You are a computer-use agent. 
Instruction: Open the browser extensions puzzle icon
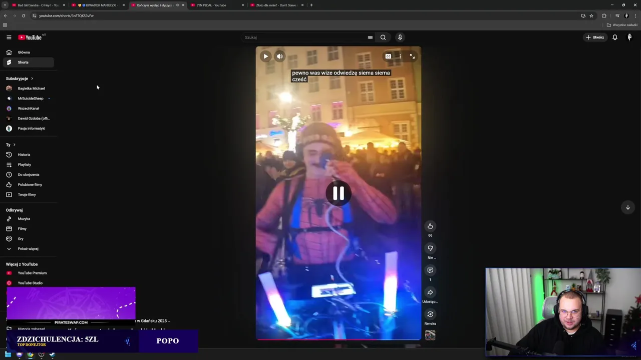point(604,15)
